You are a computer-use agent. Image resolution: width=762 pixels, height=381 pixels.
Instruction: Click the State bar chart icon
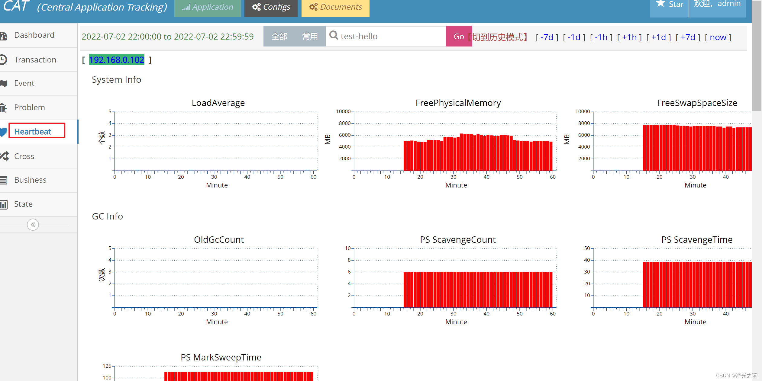tap(4, 204)
